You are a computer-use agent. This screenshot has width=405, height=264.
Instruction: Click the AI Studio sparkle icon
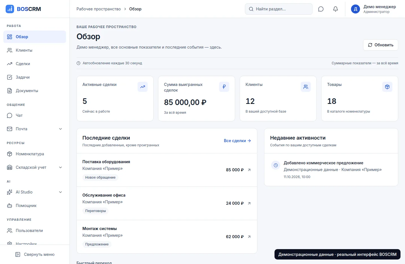click(10, 192)
